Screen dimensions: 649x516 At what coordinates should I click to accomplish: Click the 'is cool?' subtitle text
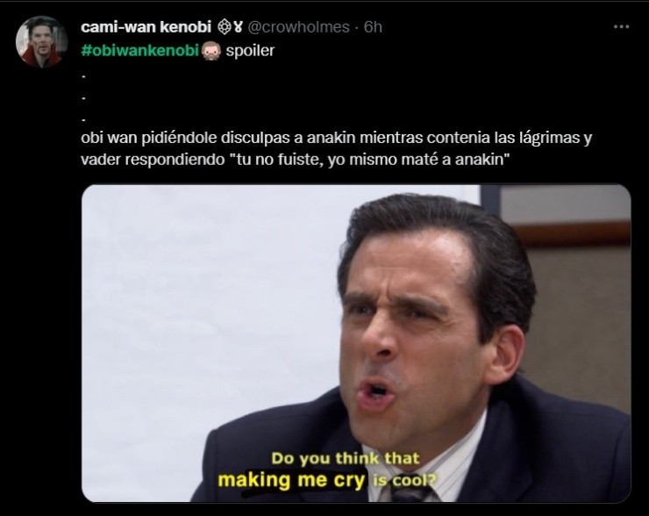point(404,481)
